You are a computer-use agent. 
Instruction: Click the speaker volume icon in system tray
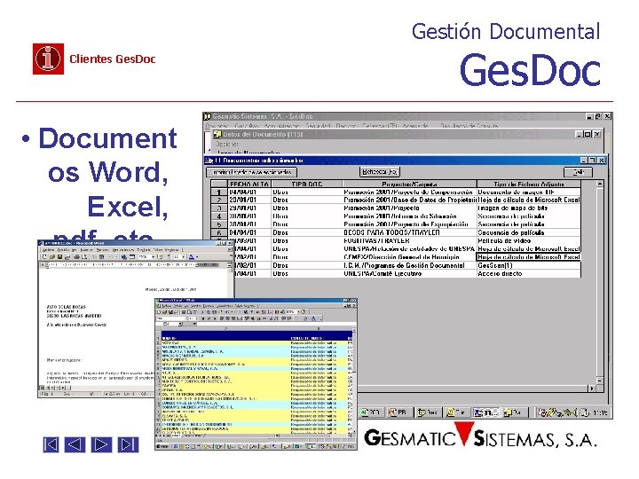tap(575, 413)
